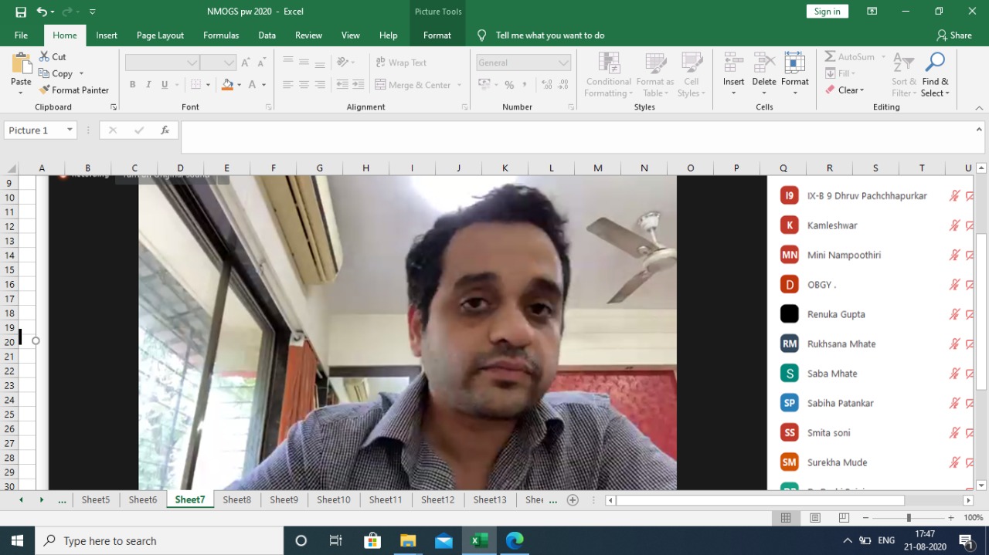Open the Insert ribbon tab
This screenshot has height=555, width=989.
[x=107, y=36]
